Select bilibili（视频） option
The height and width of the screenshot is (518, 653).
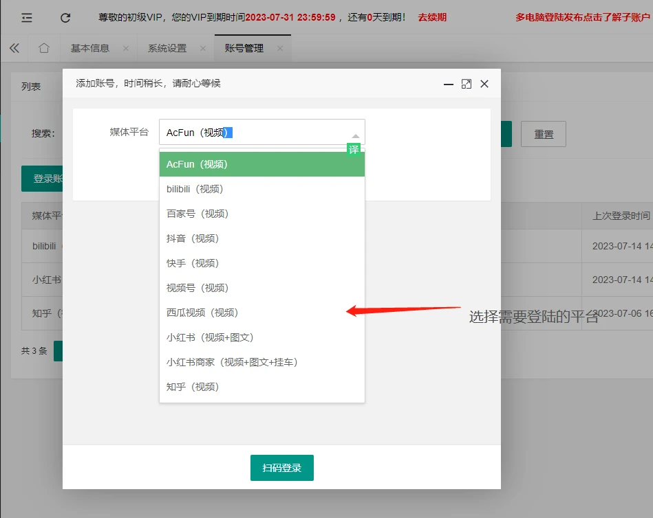point(262,189)
